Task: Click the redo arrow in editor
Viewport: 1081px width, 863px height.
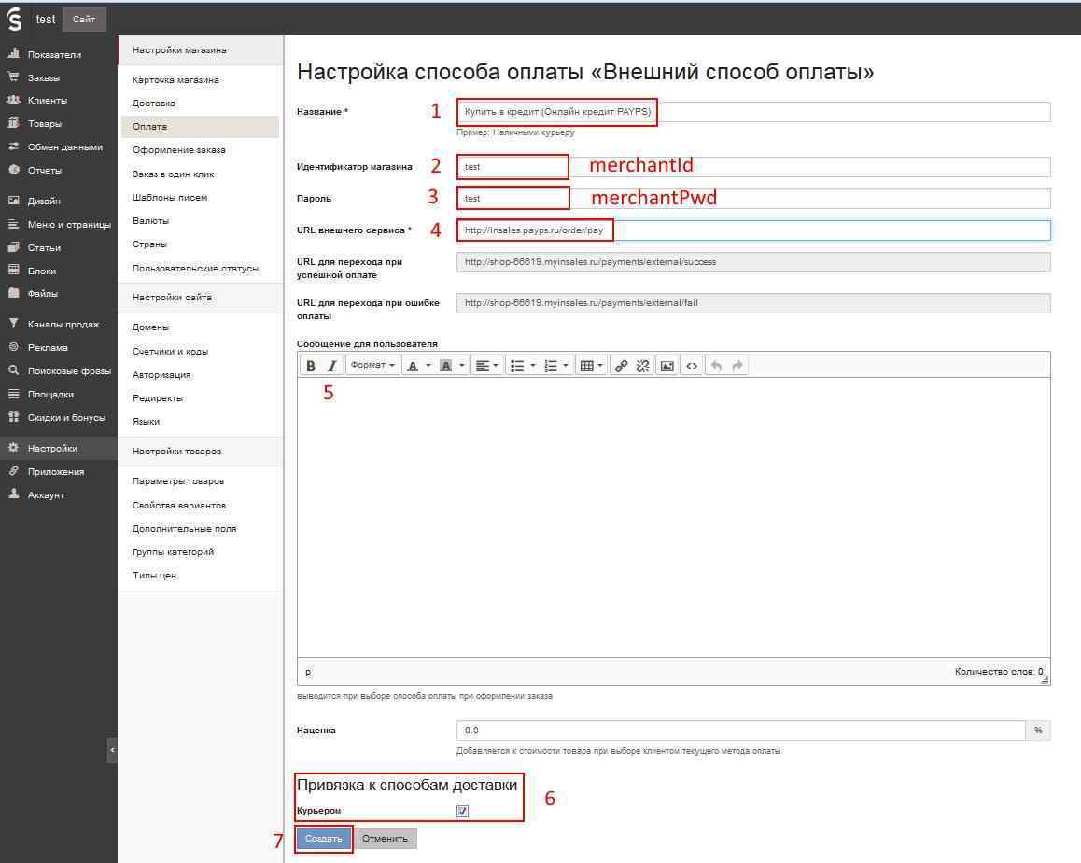Action: [x=737, y=366]
